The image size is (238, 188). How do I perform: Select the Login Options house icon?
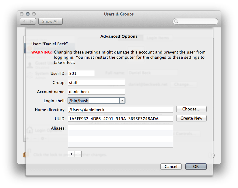[29, 130]
